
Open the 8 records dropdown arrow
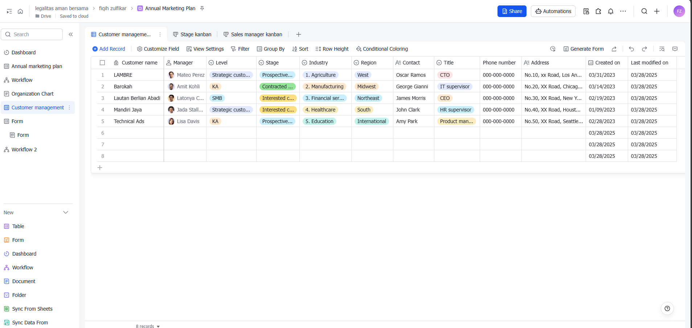pyautogui.click(x=158, y=326)
